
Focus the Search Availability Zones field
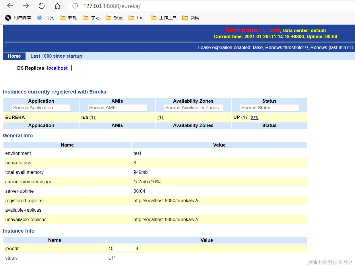pyautogui.click(x=193, y=108)
